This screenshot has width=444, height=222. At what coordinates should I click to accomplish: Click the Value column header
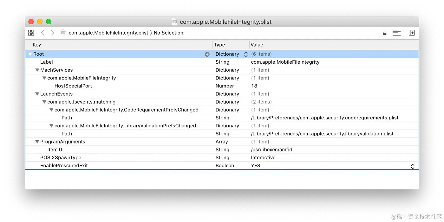coord(257,45)
